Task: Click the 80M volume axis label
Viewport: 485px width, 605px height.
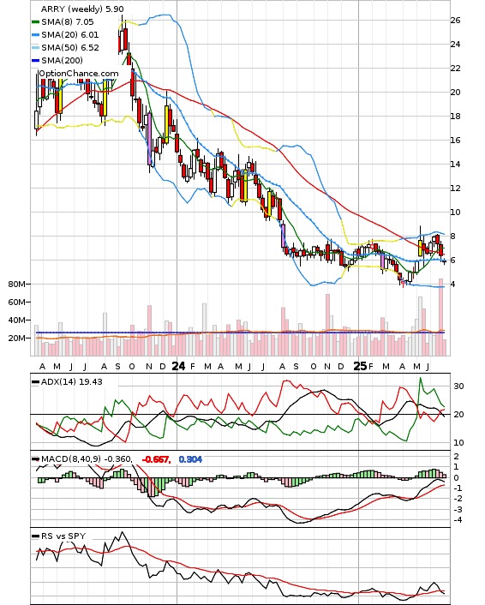Action: (x=16, y=285)
